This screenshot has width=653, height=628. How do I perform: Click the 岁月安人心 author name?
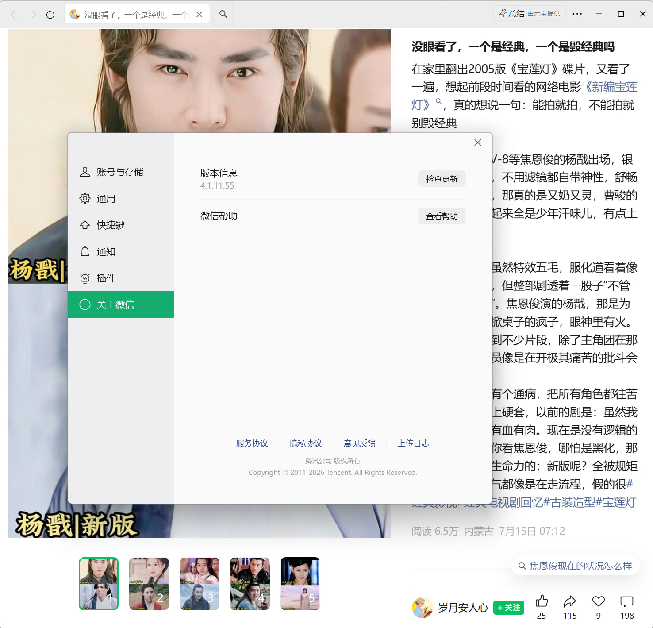[x=463, y=608]
